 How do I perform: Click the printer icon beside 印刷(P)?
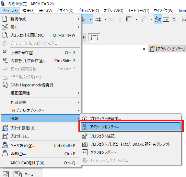[5, 153]
